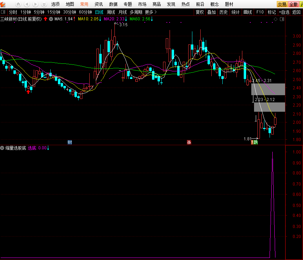Open the 商品 menu
Screen dimensions: 303x260
tap(157, 4)
